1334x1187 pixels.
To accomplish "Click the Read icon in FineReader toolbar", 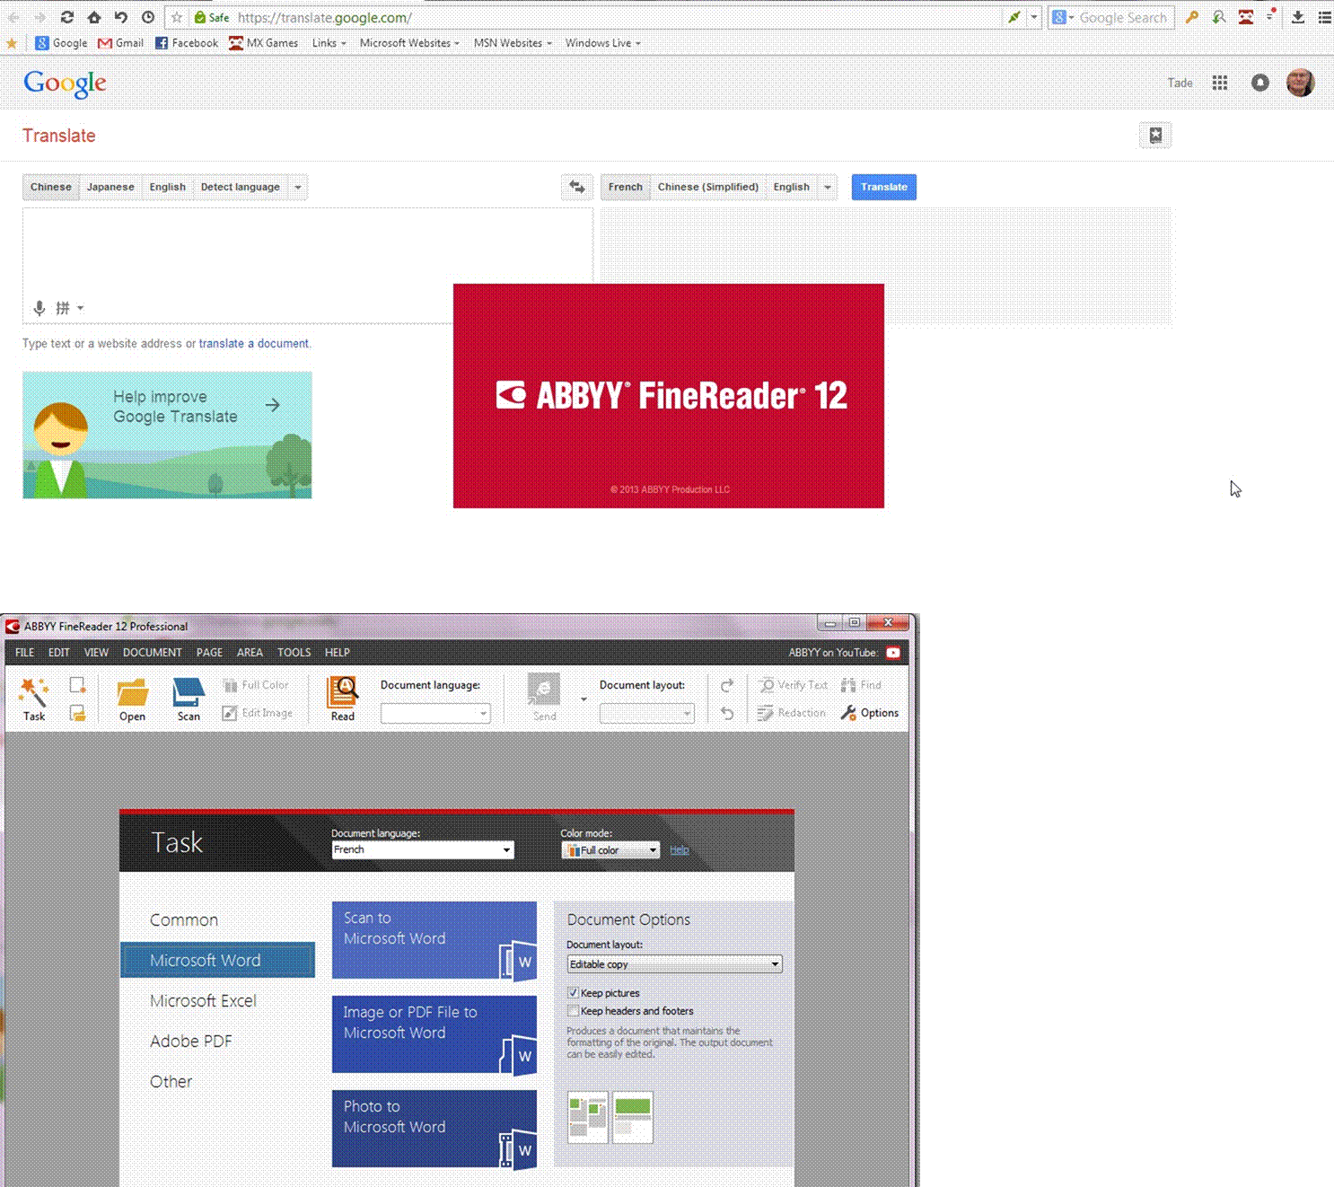I will tap(343, 699).
